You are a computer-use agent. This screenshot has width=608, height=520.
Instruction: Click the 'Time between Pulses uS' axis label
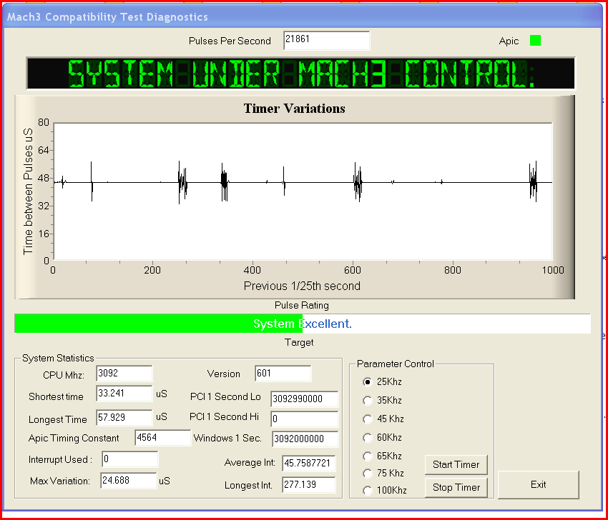(28, 191)
